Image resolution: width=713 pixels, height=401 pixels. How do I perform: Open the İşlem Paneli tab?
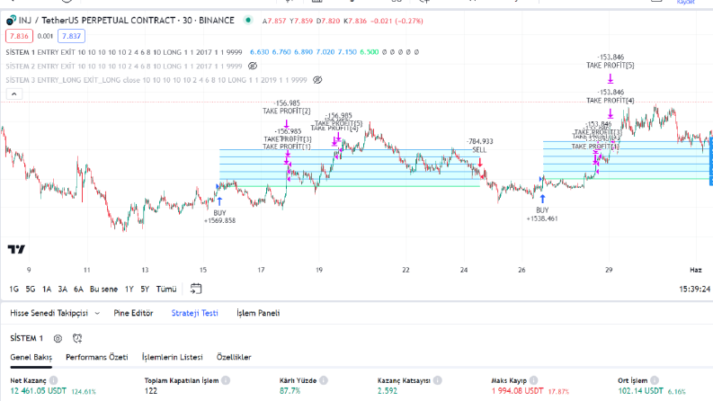tap(258, 313)
